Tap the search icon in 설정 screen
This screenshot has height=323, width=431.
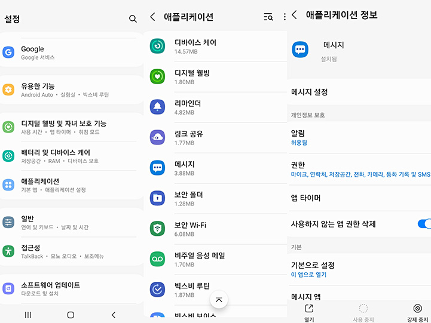tap(133, 19)
